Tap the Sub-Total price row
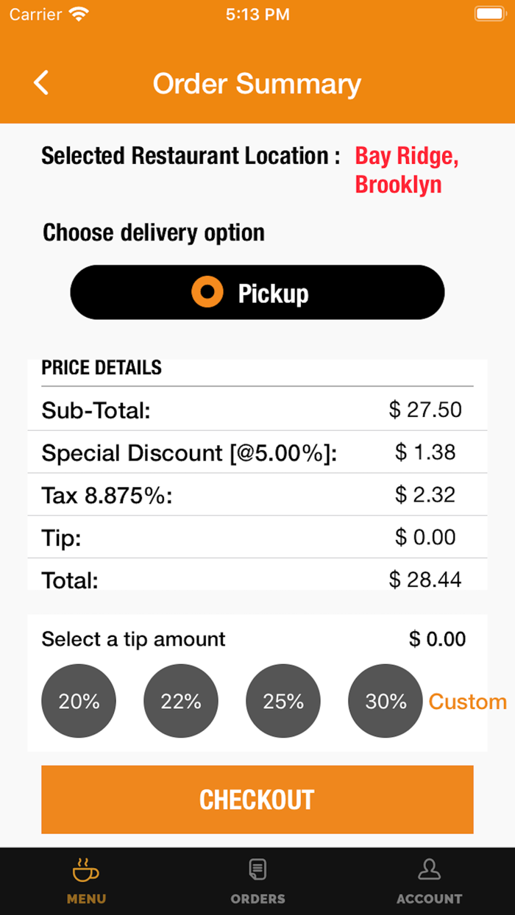The width and height of the screenshot is (515, 915). 257,410
